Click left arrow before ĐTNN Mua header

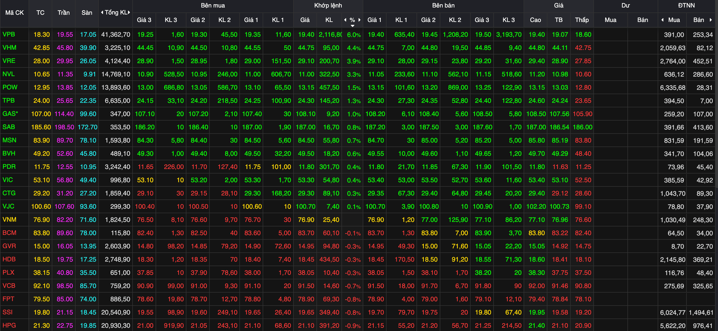pos(662,20)
